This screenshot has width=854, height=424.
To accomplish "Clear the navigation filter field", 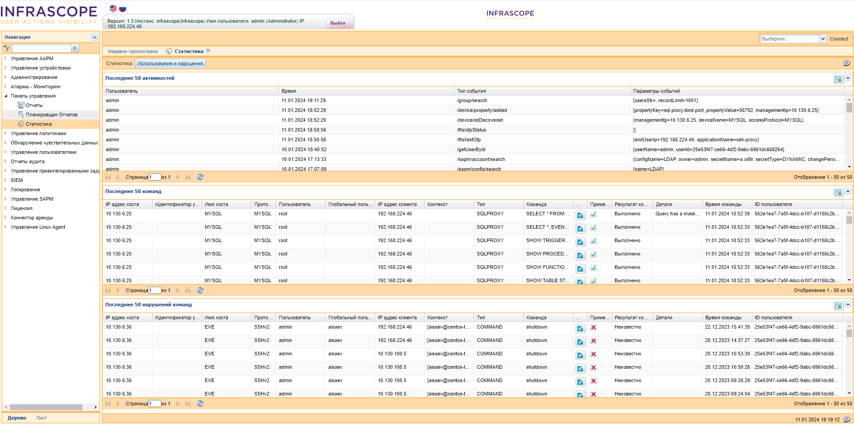I will click(x=75, y=48).
